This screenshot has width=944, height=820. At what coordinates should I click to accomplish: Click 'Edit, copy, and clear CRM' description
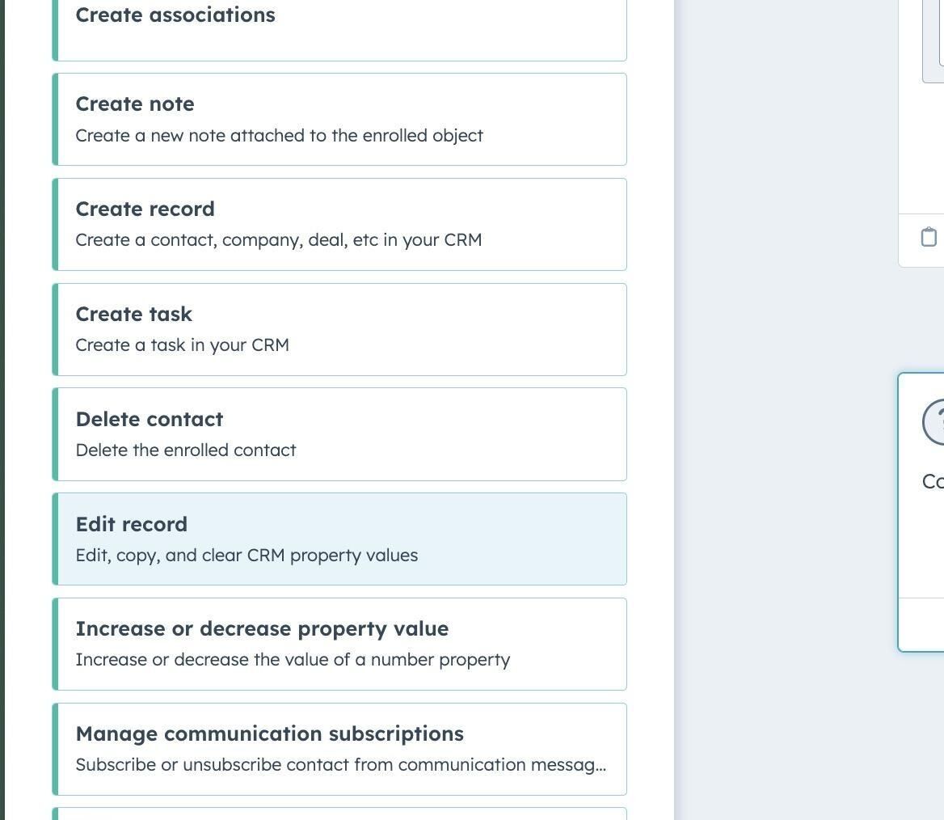[x=247, y=556]
